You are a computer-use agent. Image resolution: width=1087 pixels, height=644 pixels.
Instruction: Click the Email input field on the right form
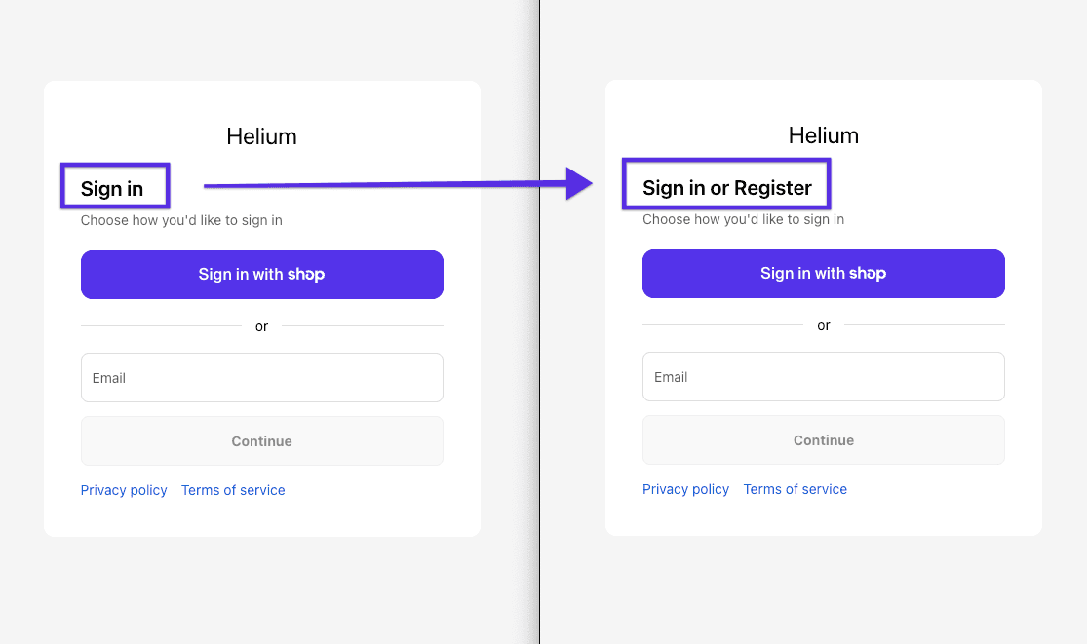pos(823,376)
